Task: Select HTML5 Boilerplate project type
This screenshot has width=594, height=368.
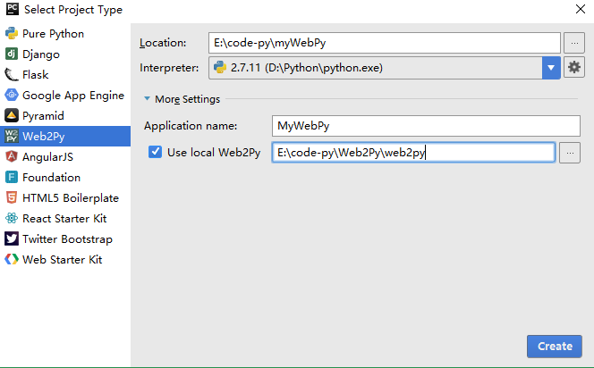Action: point(65,197)
